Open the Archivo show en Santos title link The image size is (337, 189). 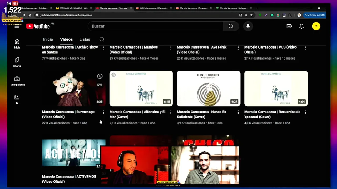tap(70, 50)
